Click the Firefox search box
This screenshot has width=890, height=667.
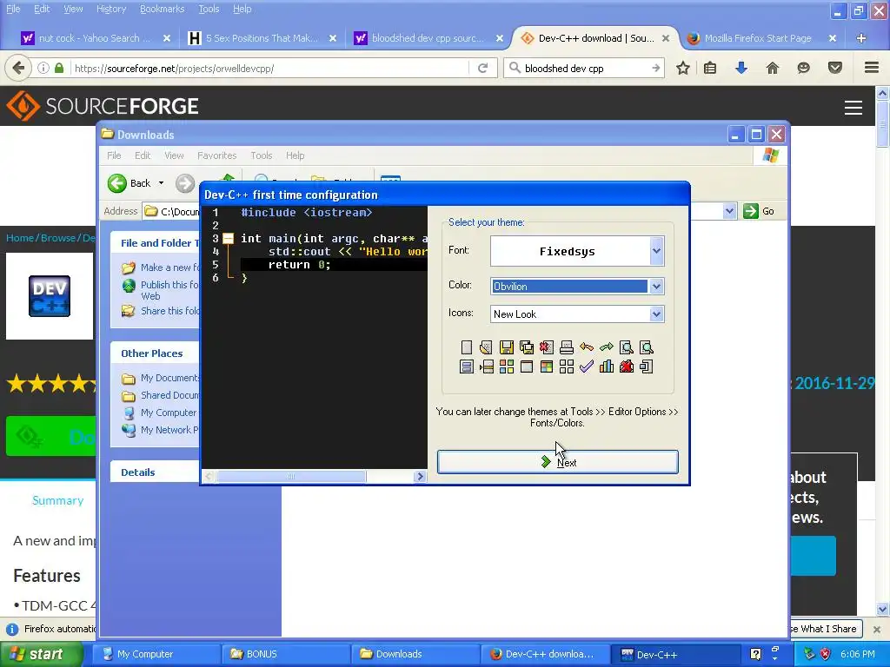(585, 68)
